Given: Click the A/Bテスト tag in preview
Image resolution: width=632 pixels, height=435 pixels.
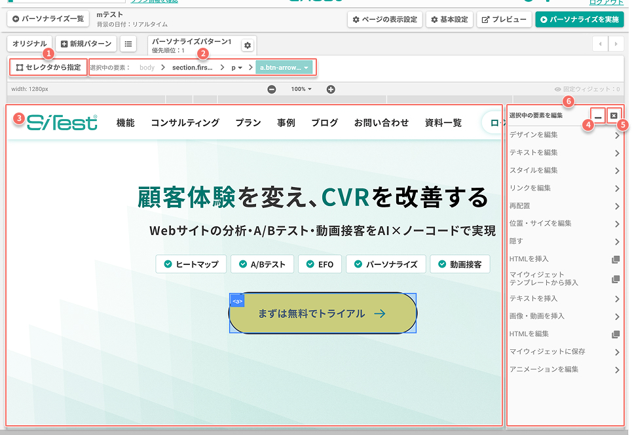Looking at the screenshot, I should [262, 264].
